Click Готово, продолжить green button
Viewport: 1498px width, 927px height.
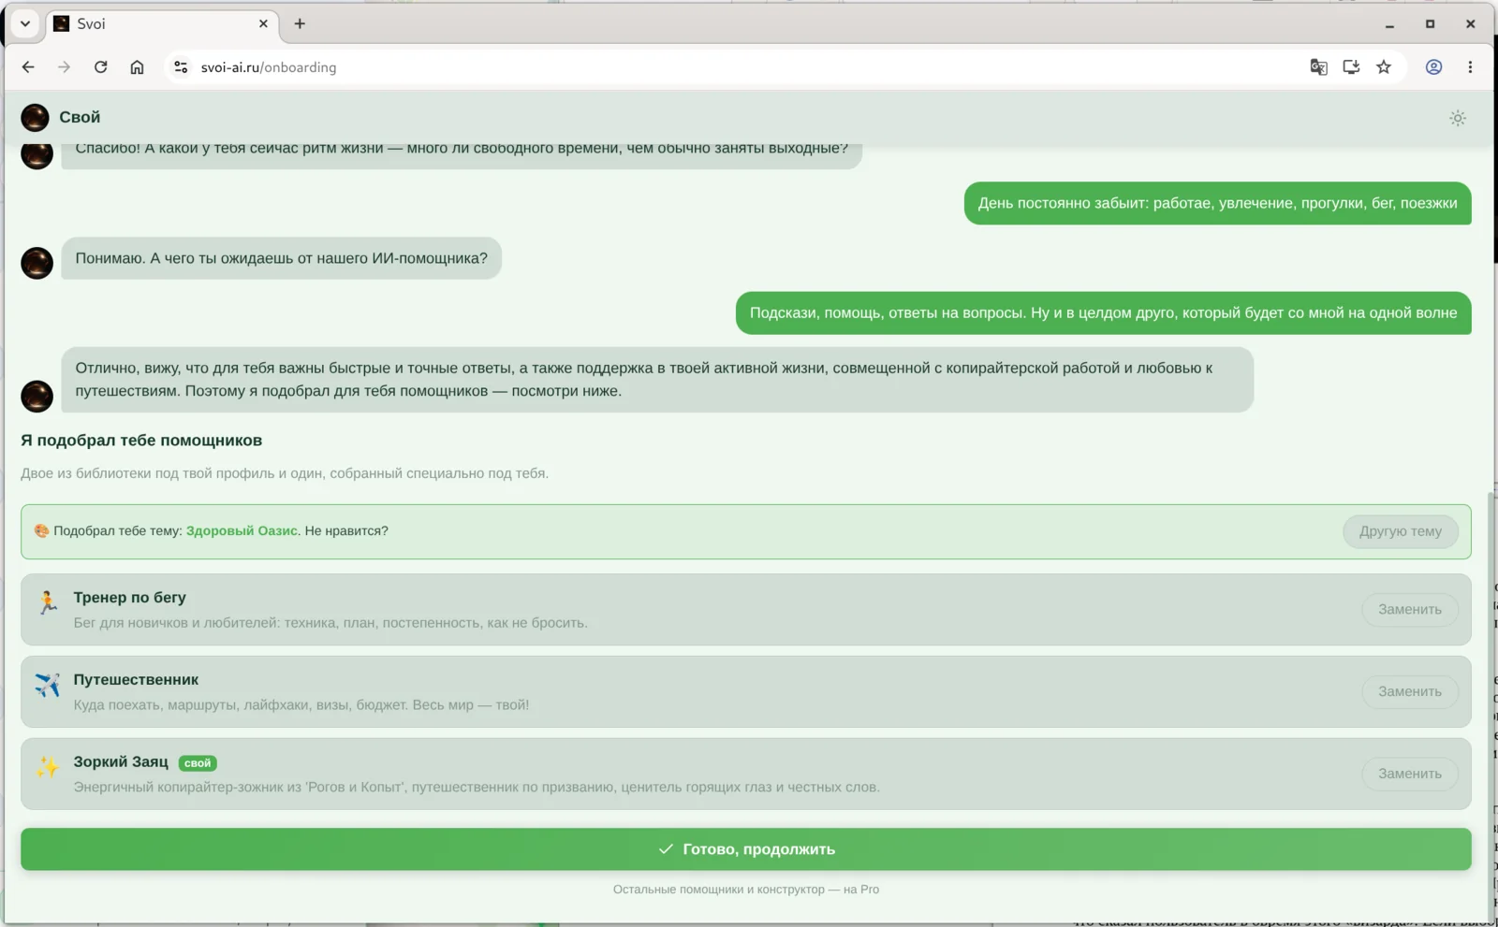746,849
